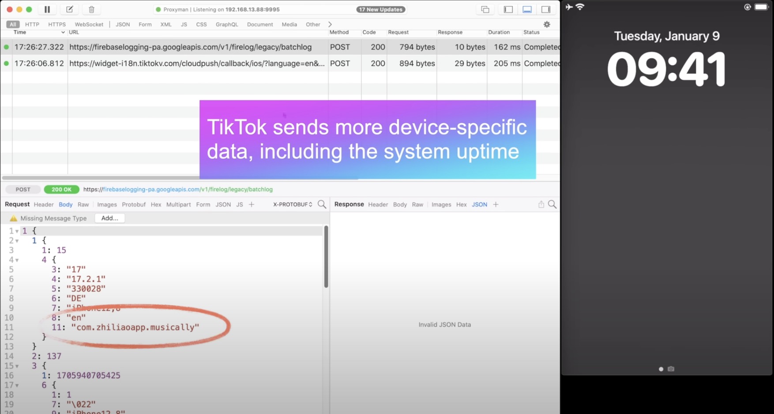Open Request Raw tab
This screenshot has width=774, height=414.
tap(83, 204)
